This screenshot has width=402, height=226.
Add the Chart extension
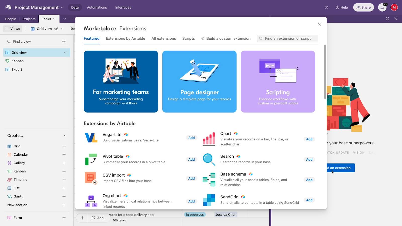tap(309, 139)
